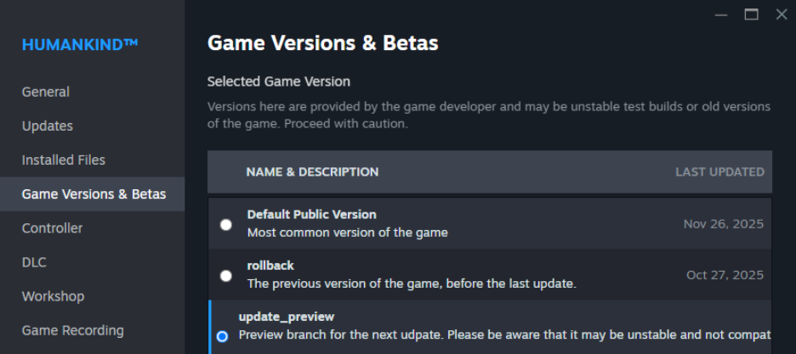
Task: Go to Installed Files section
Action: (x=64, y=160)
